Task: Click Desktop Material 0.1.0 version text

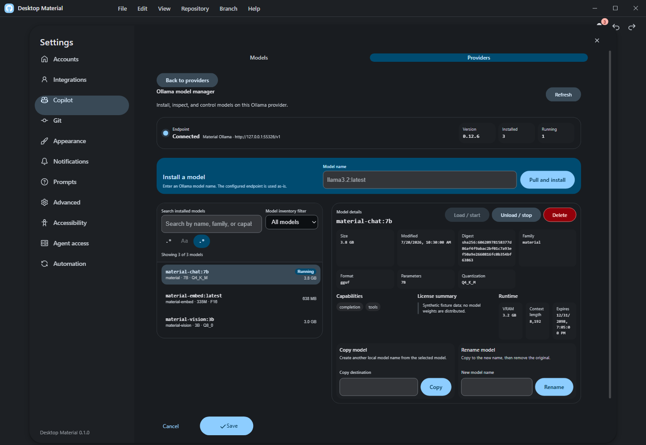Action: click(65, 433)
